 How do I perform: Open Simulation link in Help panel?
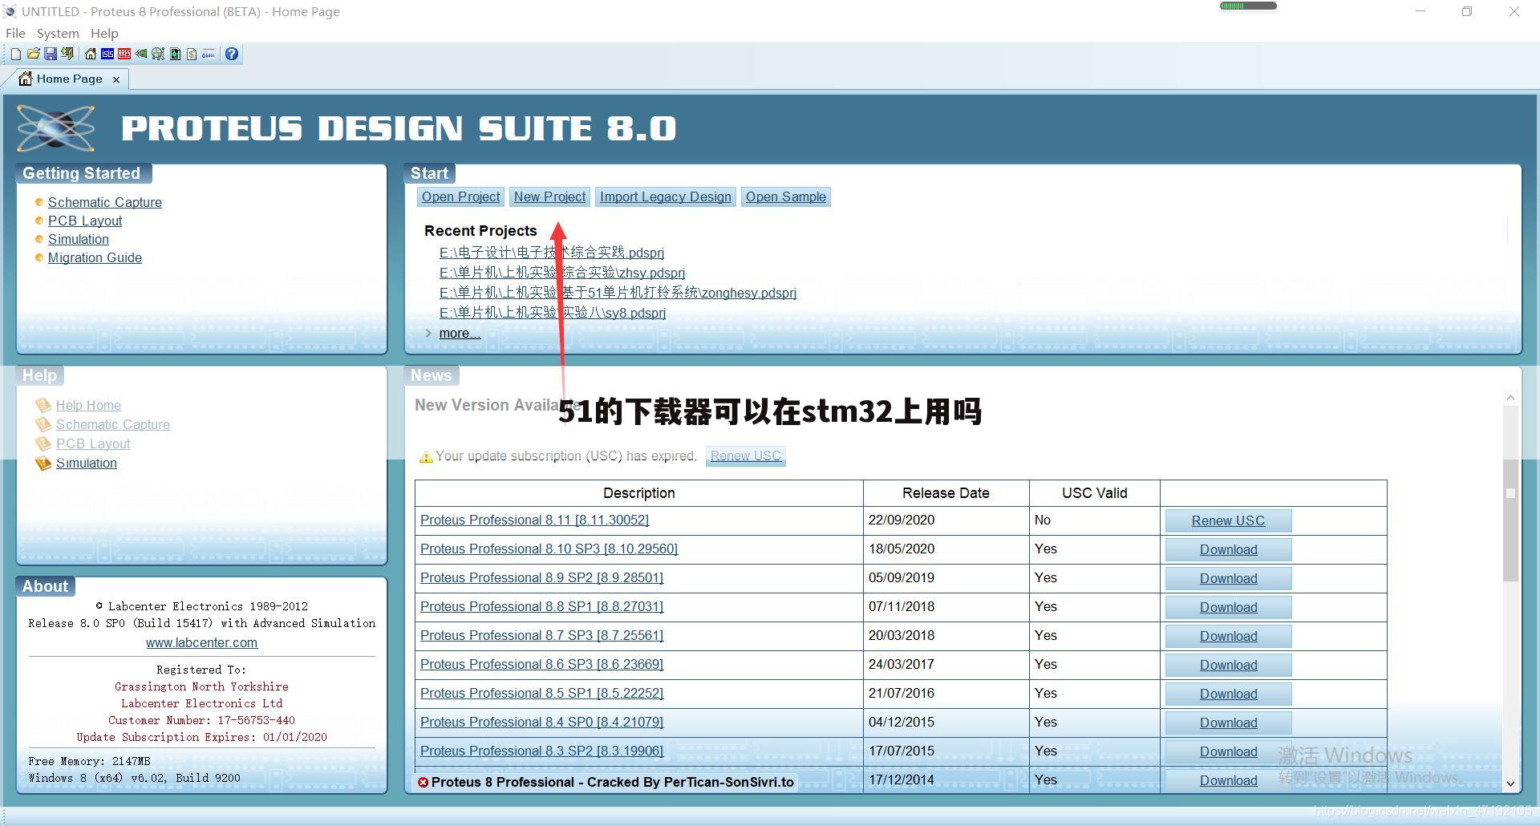[87, 463]
